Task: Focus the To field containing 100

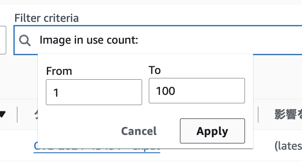Action: (x=197, y=91)
